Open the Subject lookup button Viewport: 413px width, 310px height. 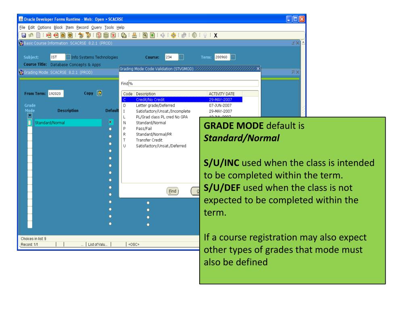[68, 57]
